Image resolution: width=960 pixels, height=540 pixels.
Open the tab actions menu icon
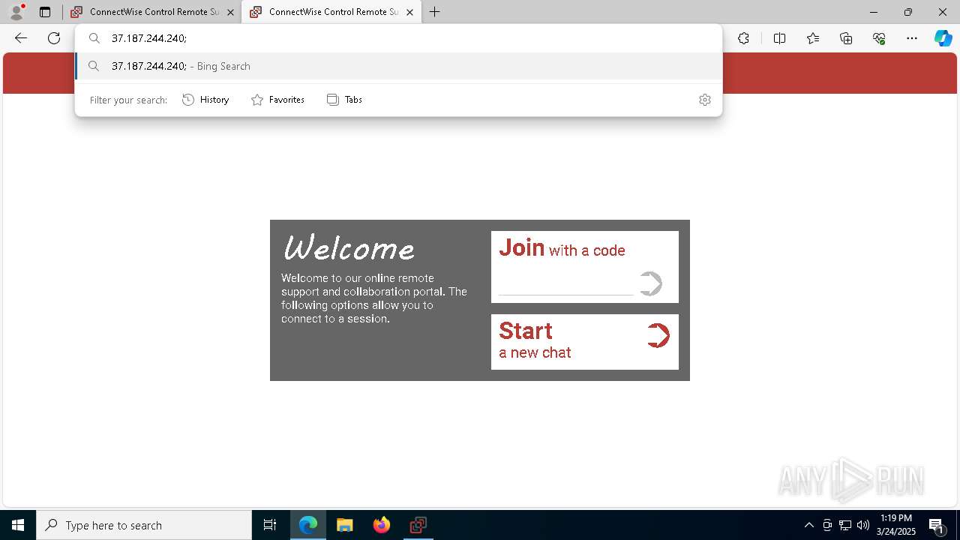coord(45,12)
